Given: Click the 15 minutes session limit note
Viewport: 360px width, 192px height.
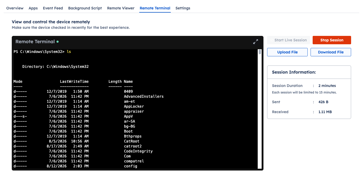Looking at the screenshot, I should coord(304,92).
